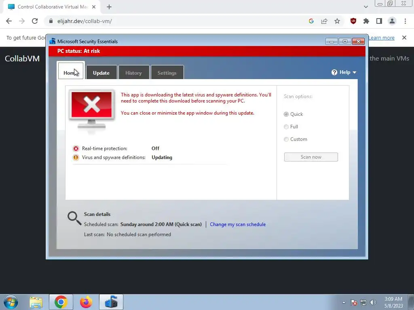This screenshot has width=414, height=310.
Task: Click the Scan now button
Action: [x=311, y=157]
